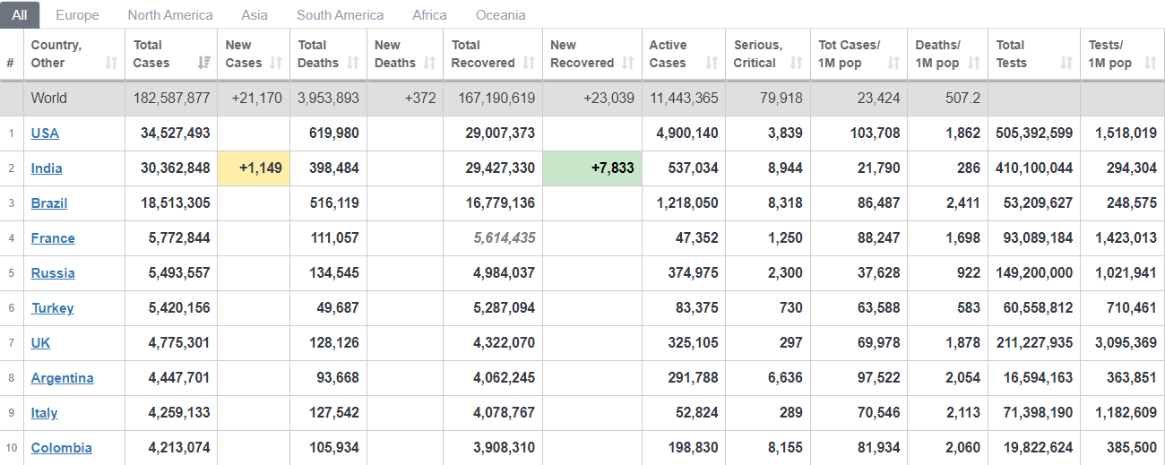Sort by Total Deaths column arrows
This screenshot has width=1165, height=465.
point(353,63)
